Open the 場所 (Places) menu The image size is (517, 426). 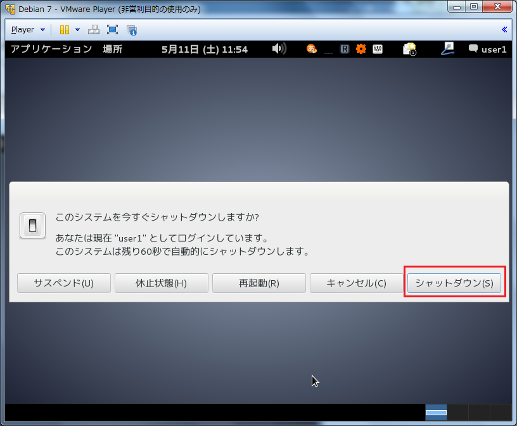coord(113,49)
